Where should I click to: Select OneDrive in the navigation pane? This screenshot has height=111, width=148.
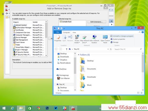pos(61,69)
